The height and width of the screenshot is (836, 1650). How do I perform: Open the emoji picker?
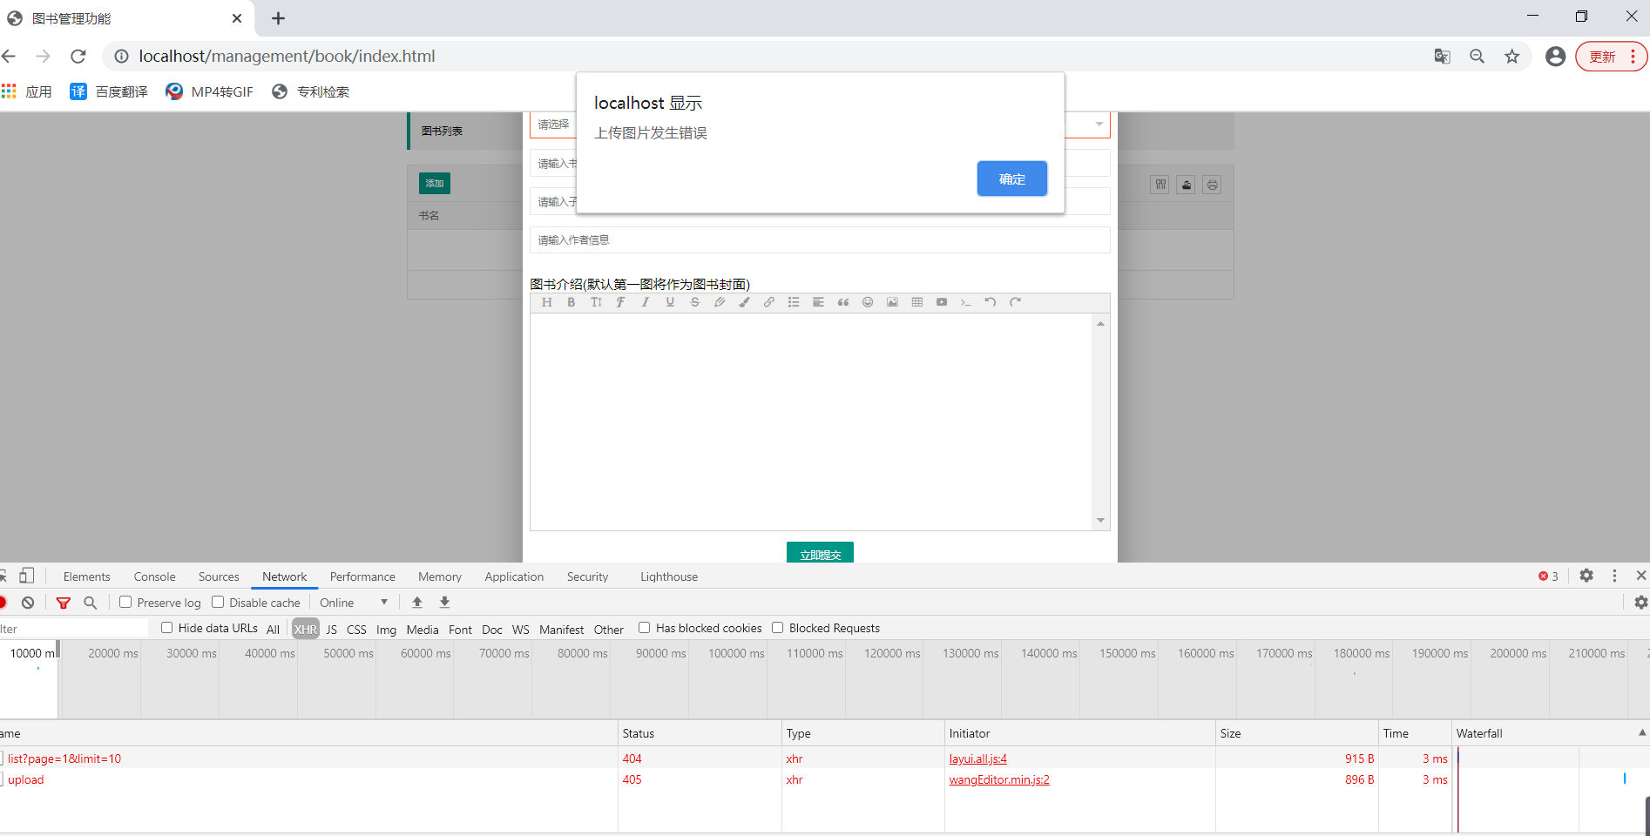(868, 302)
